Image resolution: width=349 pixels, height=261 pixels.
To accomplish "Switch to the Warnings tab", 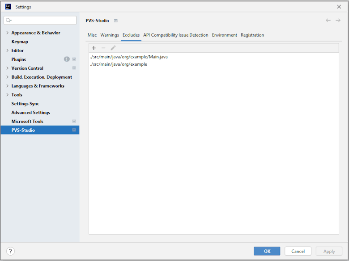I will (x=110, y=35).
